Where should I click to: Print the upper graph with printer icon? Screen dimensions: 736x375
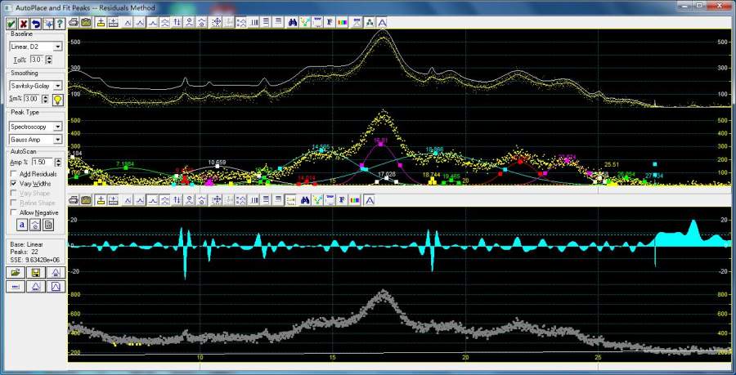74,22
